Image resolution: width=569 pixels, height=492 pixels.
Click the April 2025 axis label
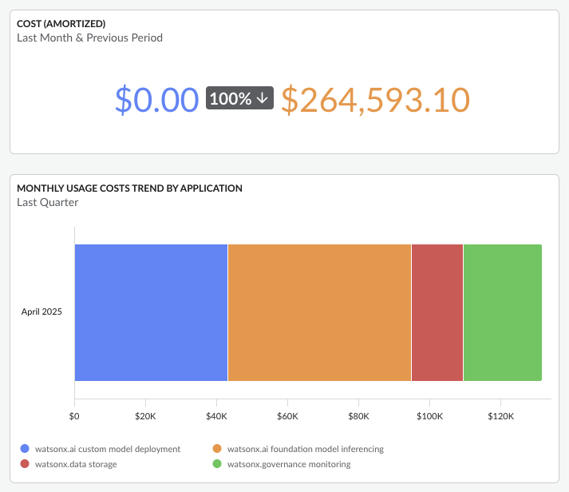41,311
